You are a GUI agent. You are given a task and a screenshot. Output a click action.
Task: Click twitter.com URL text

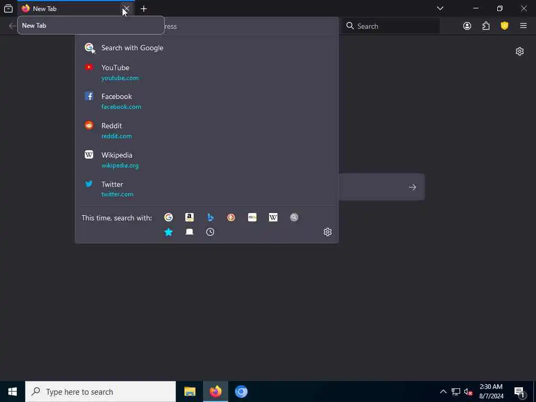(x=117, y=194)
